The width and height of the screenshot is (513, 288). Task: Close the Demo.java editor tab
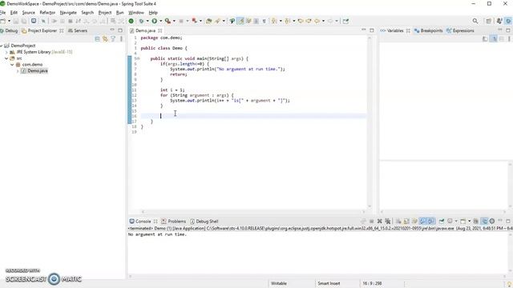click(160, 30)
